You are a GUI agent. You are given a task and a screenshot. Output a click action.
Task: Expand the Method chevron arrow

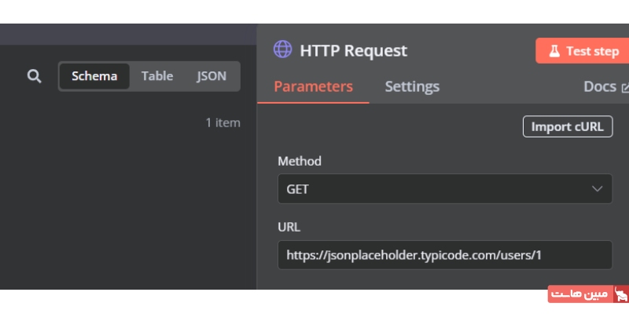pyautogui.click(x=597, y=188)
